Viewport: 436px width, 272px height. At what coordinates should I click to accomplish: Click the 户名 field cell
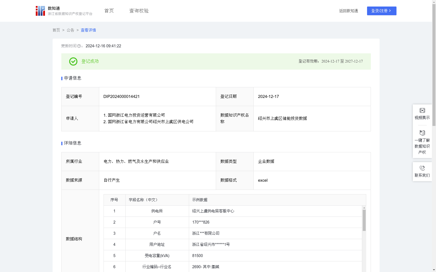[157, 233]
